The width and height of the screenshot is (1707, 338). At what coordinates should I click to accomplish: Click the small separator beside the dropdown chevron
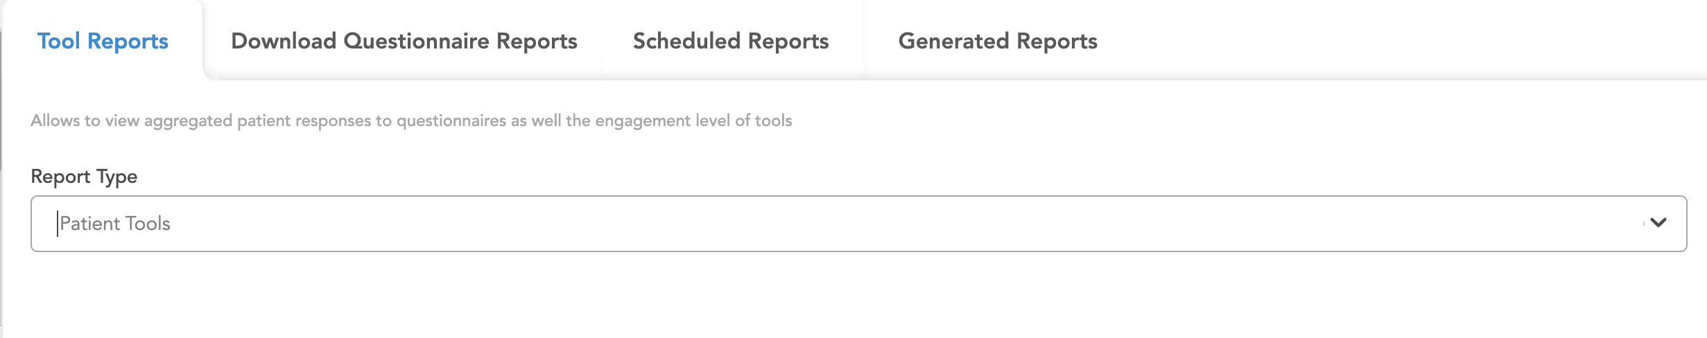coord(1643,223)
